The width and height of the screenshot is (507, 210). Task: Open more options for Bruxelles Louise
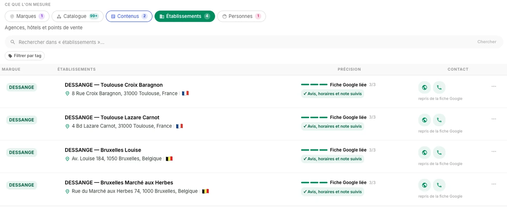[494, 152]
